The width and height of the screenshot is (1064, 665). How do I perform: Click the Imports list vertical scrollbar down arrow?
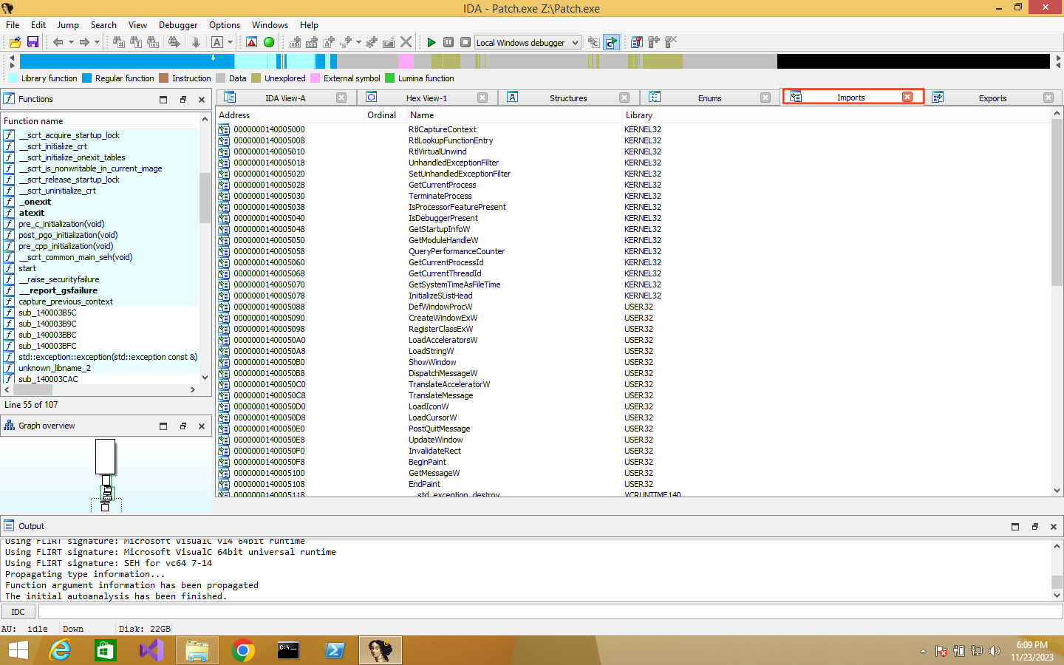pos(1057,491)
